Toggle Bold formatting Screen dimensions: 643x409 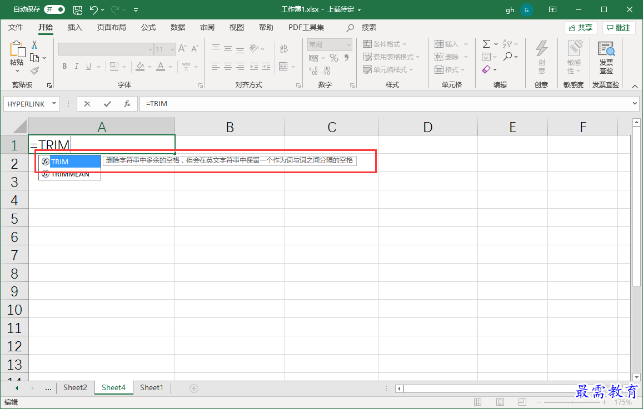(64, 67)
